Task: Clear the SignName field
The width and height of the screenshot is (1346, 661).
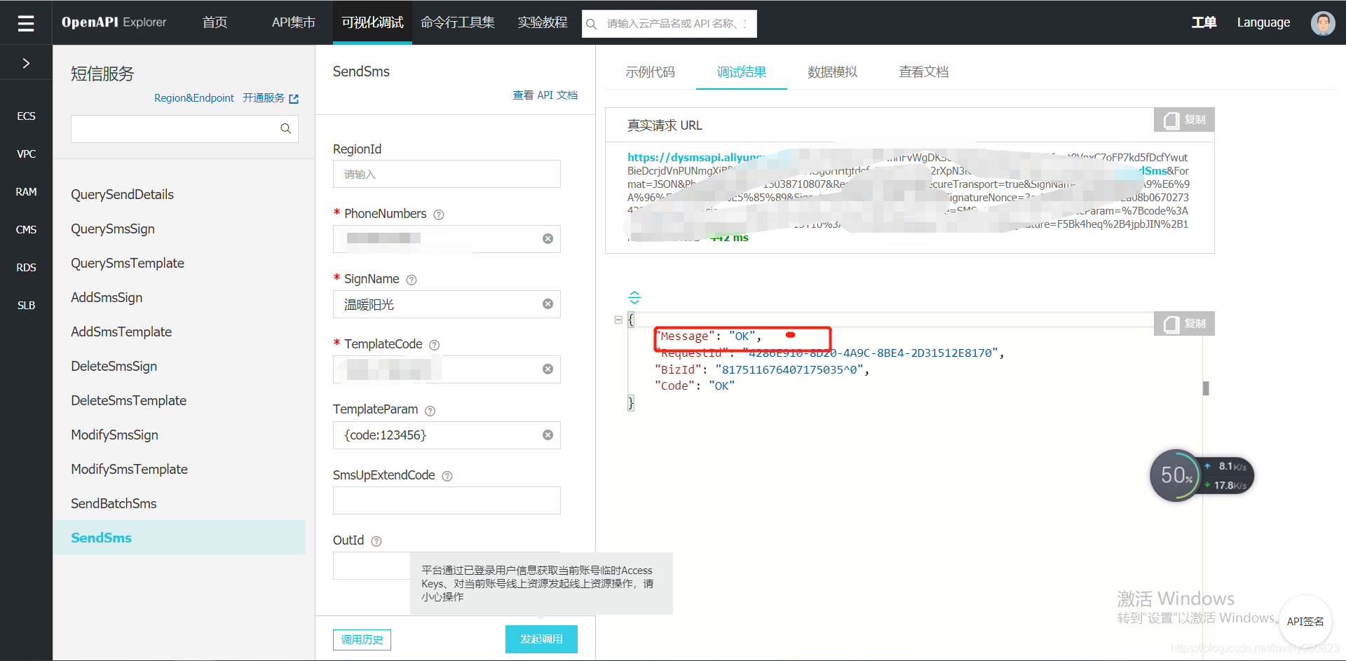Action: pyautogui.click(x=548, y=304)
